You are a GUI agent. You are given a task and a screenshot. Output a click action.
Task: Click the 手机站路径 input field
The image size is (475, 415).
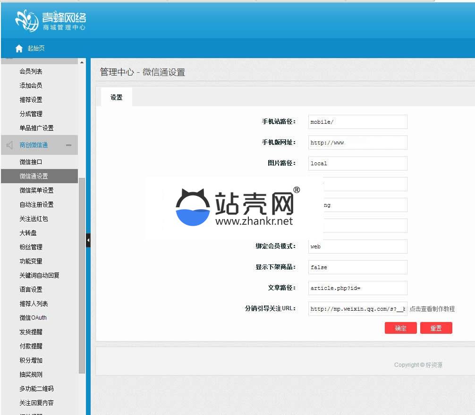click(x=357, y=122)
